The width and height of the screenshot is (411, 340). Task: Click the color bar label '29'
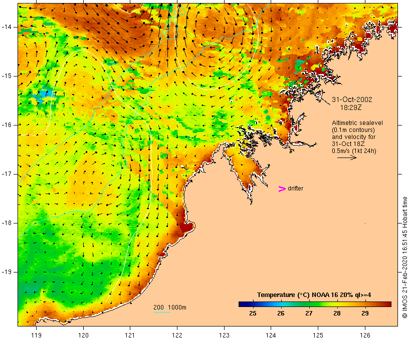365,313
